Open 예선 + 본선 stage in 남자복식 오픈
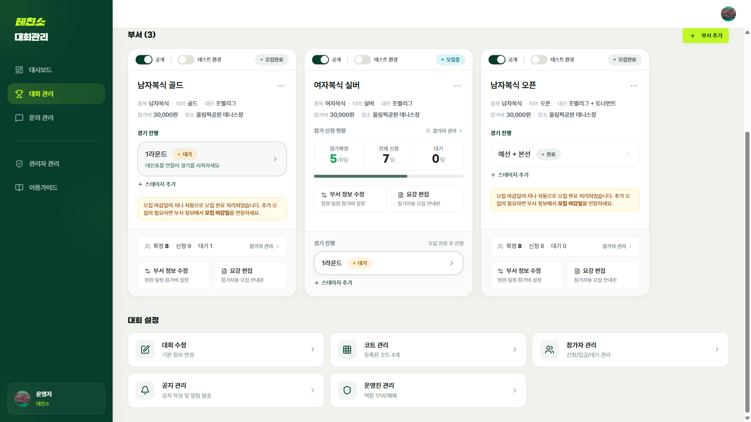This screenshot has height=422, width=751. (x=565, y=154)
